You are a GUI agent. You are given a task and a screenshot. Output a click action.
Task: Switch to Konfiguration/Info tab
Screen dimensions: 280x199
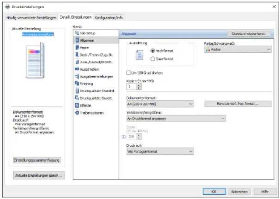[109, 18]
